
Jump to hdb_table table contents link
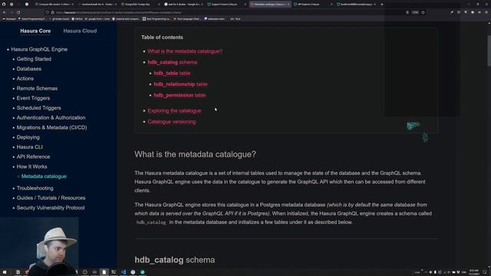(172, 74)
